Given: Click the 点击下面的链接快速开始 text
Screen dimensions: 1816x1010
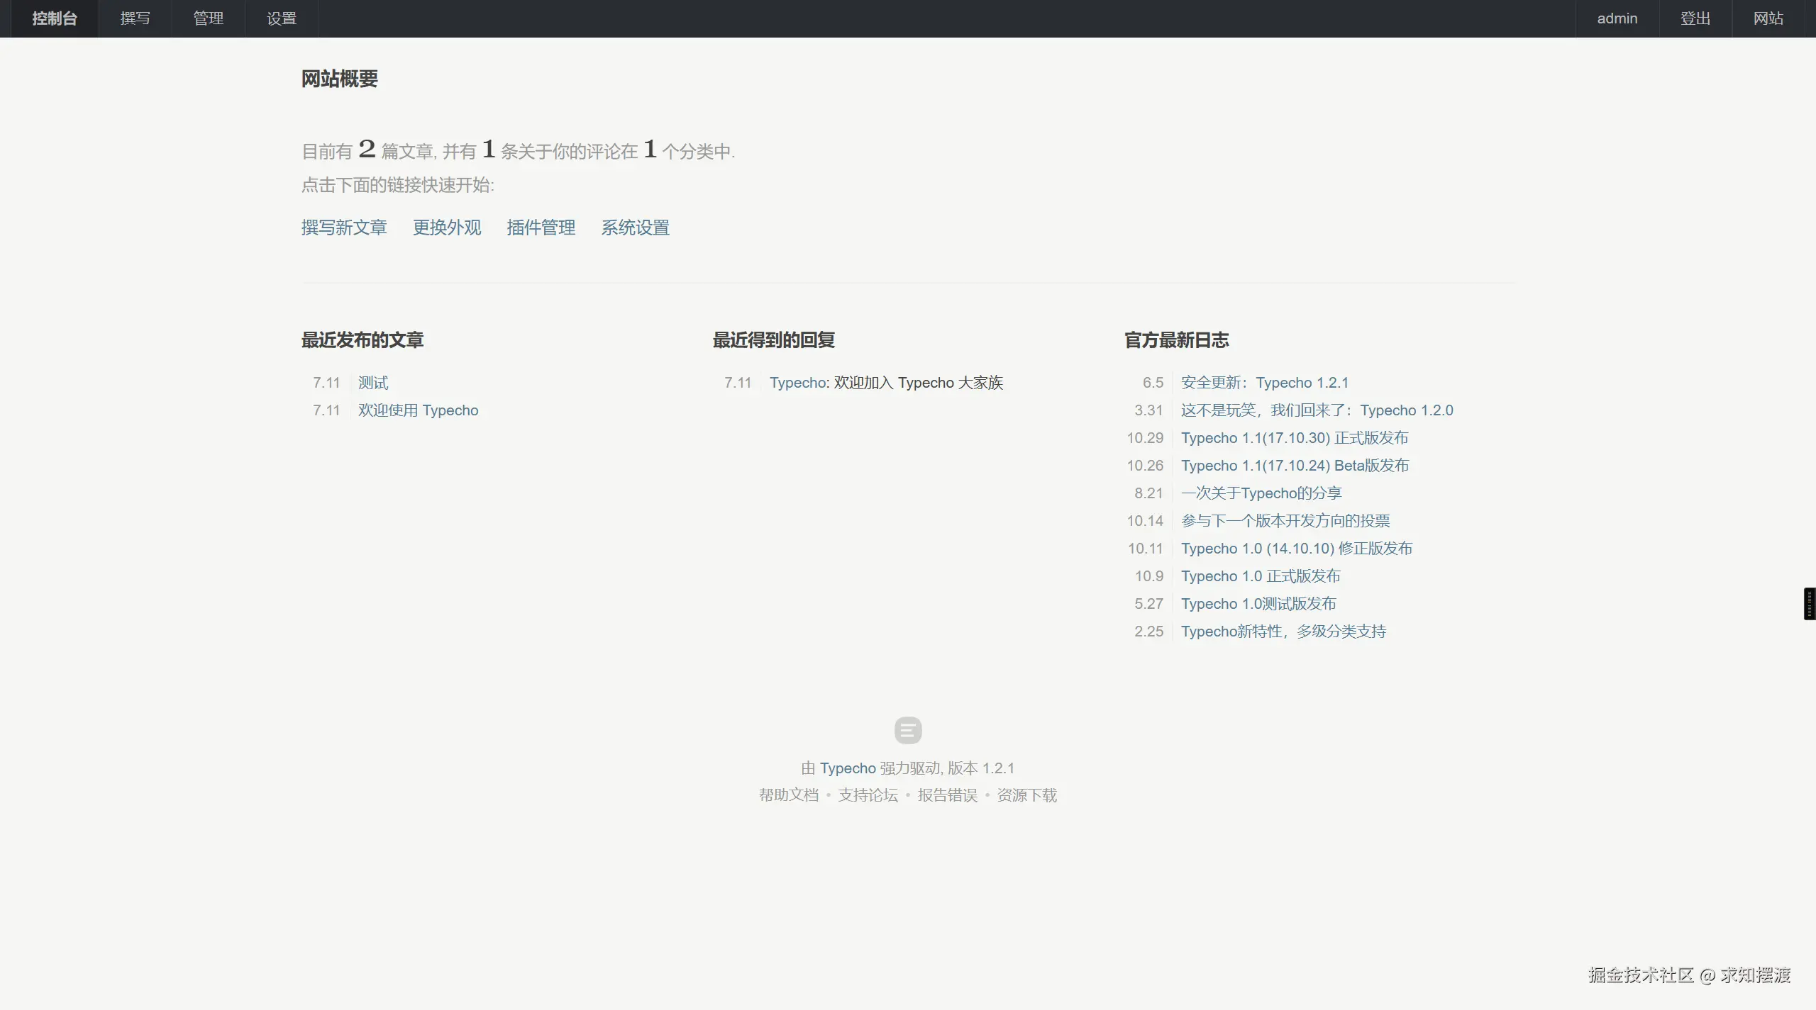Looking at the screenshot, I should pos(398,185).
